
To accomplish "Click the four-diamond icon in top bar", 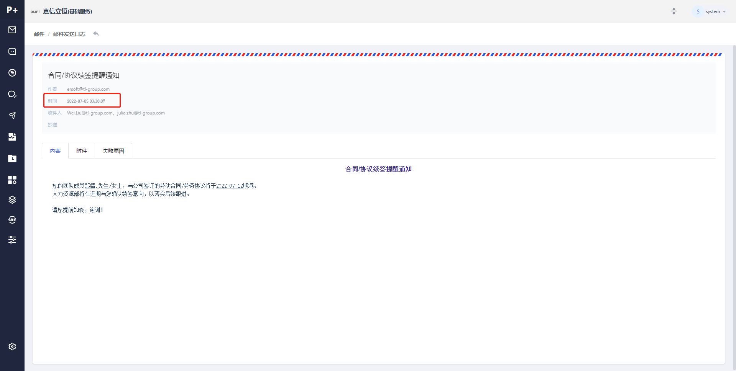I will [674, 11].
